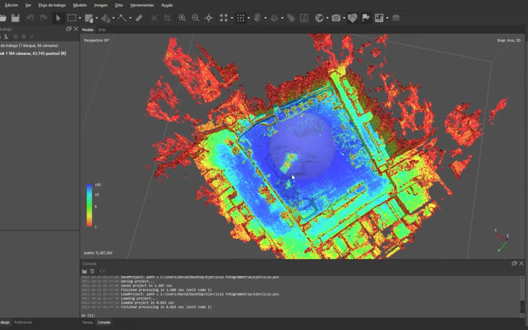Open the draw polyline tool dropdown arrow

point(130,18)
